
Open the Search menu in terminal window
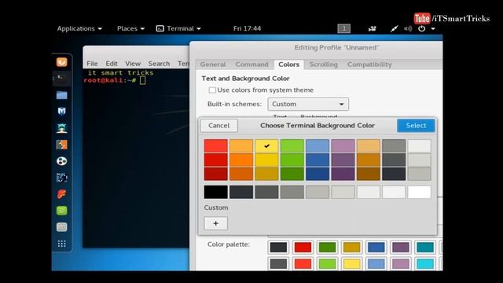click(x=159, y=64)
